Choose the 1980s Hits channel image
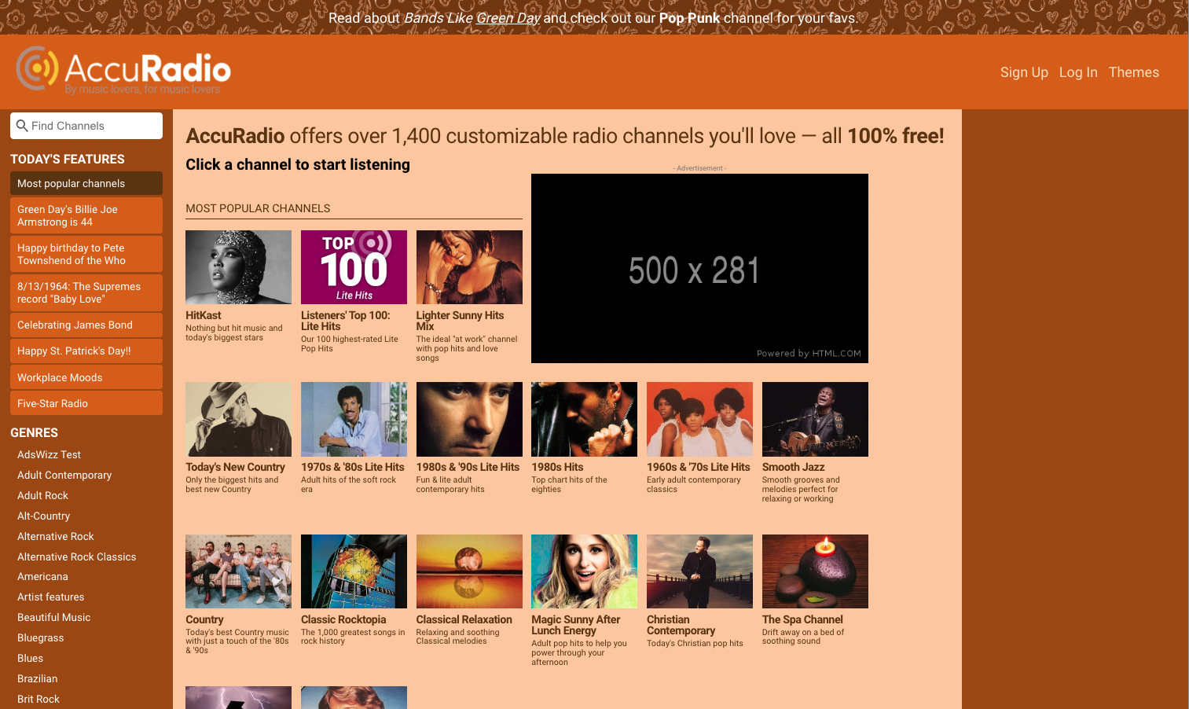 (584, 419)
